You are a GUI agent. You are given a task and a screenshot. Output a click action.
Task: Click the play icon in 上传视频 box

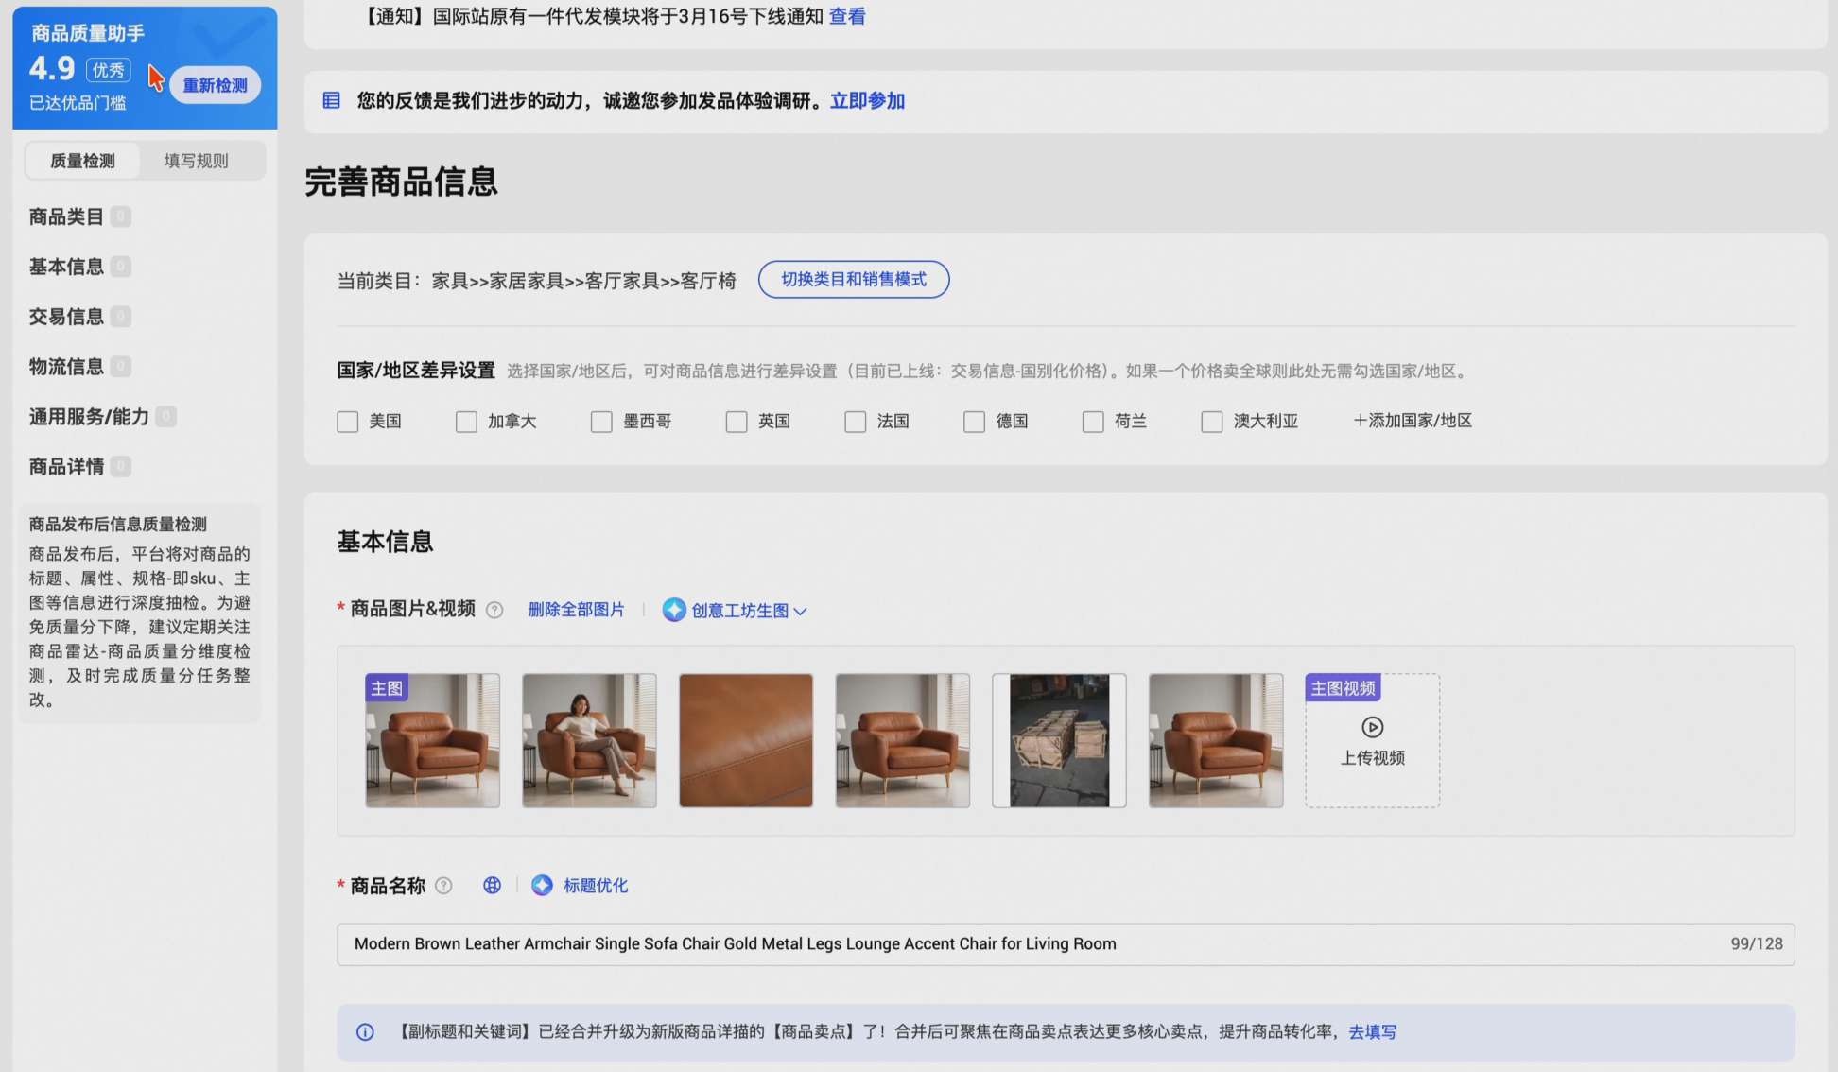click(x=1372, y=727)
